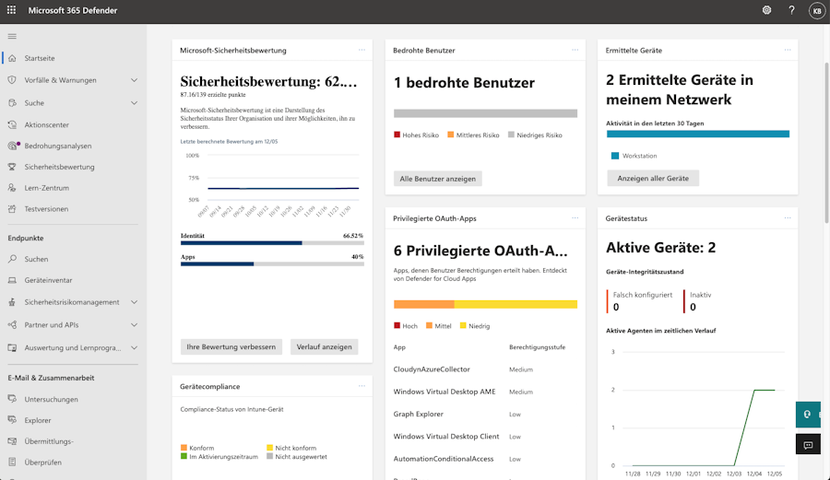Open Ermittelte Geräte card options ellipsis
The image size is (830, 480).
[788, 50]
